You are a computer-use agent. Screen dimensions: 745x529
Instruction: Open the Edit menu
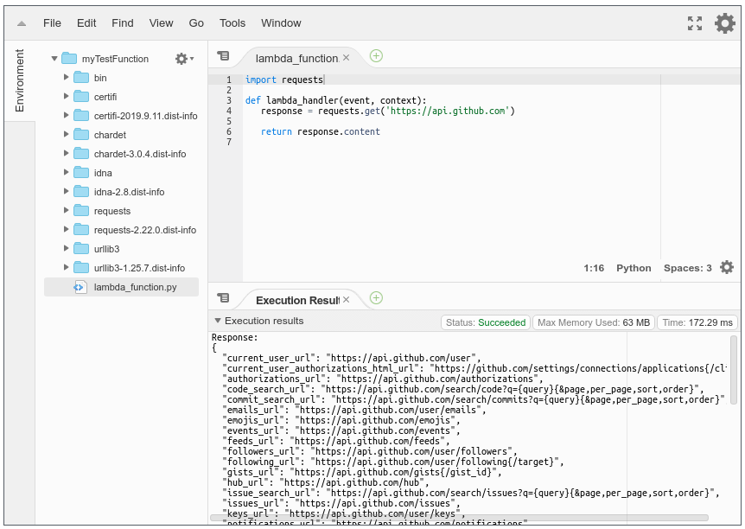click(86, 22)
